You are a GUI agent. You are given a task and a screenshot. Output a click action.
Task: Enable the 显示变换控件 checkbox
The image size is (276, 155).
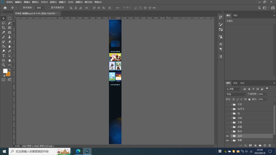(x=49, y=8)
